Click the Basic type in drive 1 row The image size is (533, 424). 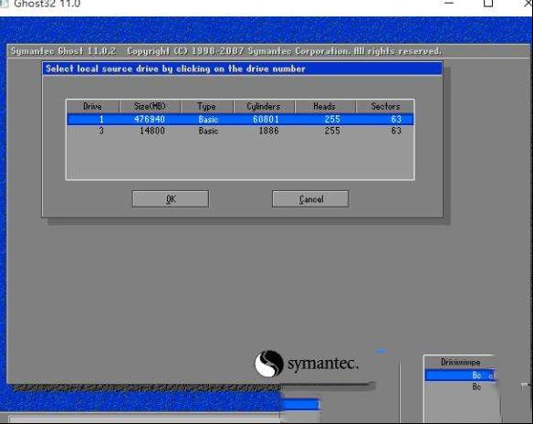[x=208, y=120]
